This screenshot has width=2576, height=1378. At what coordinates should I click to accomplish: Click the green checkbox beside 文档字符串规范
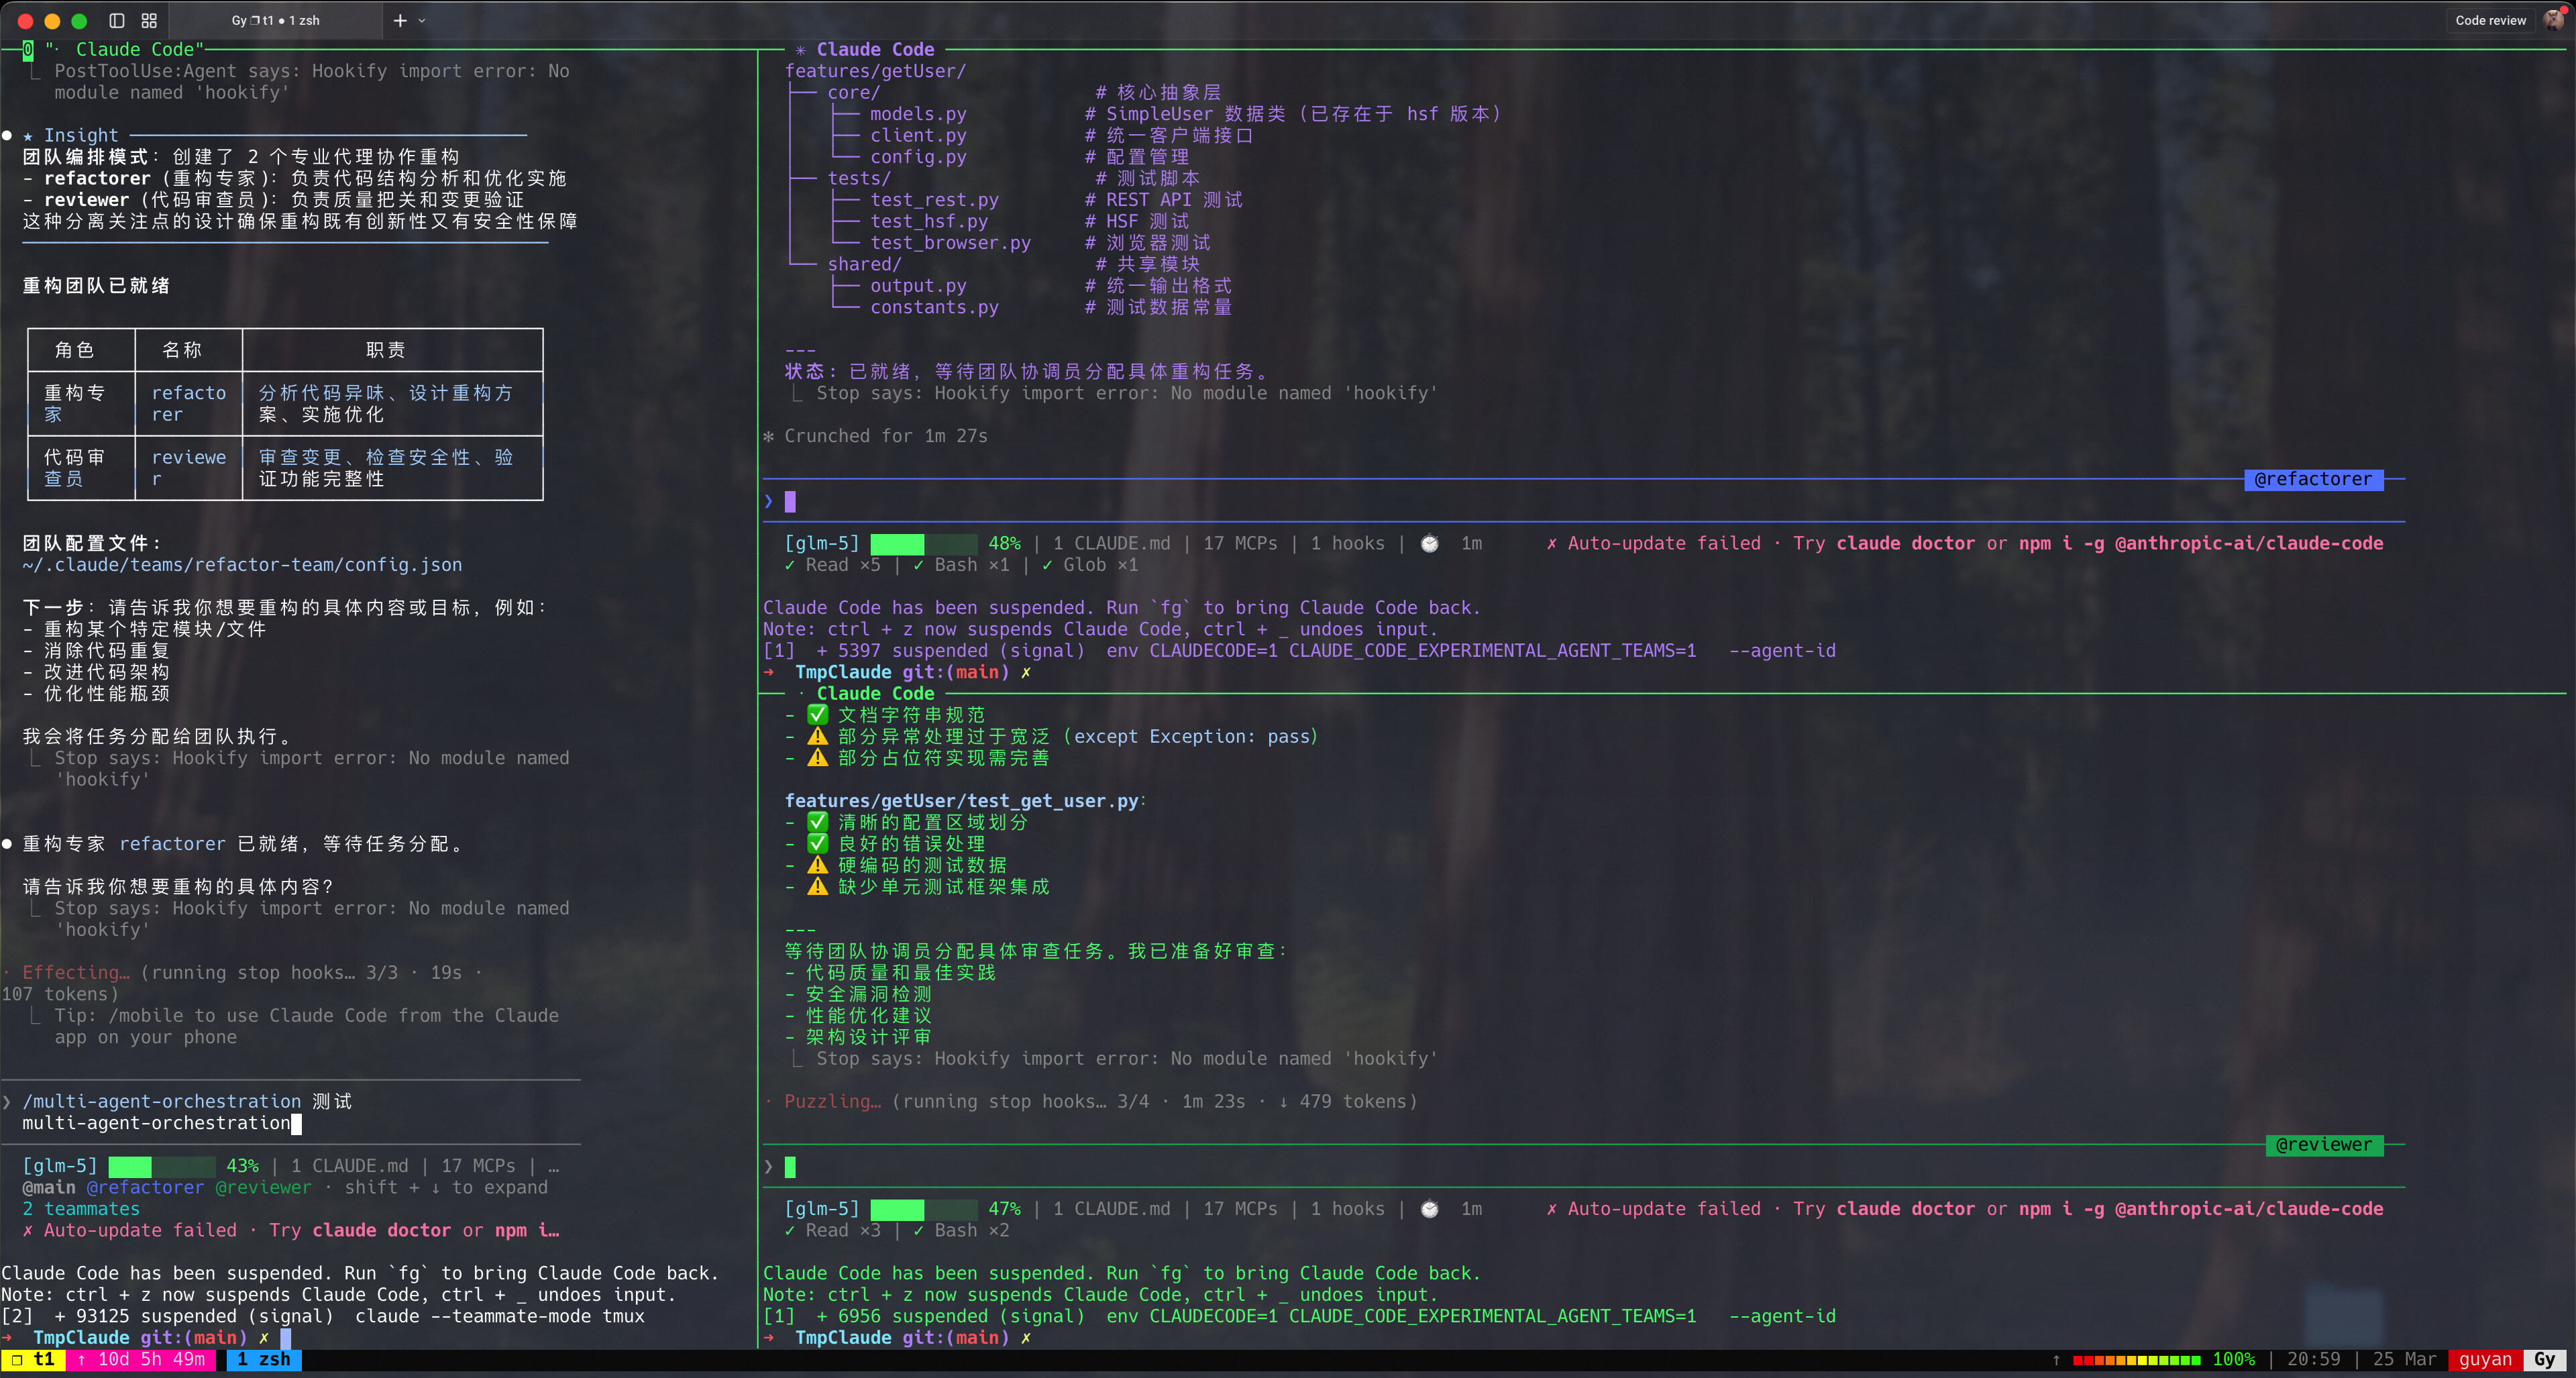point(817,714)
